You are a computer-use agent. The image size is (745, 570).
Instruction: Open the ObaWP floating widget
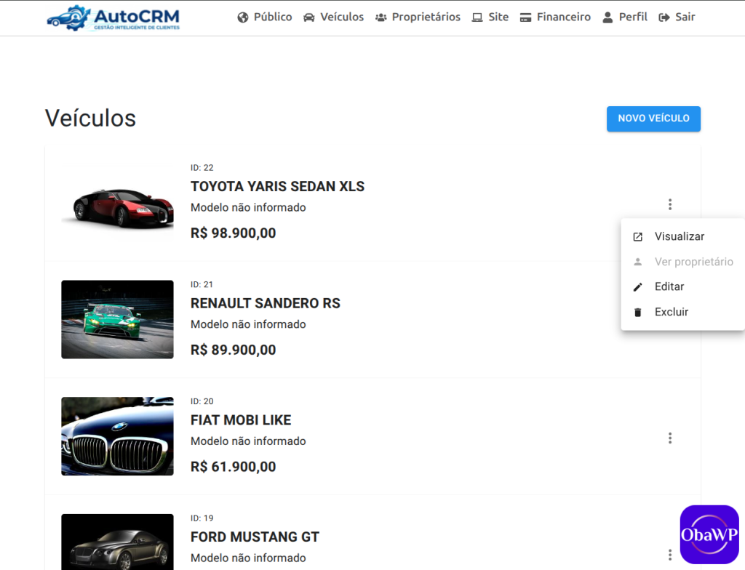pos(709,534)
